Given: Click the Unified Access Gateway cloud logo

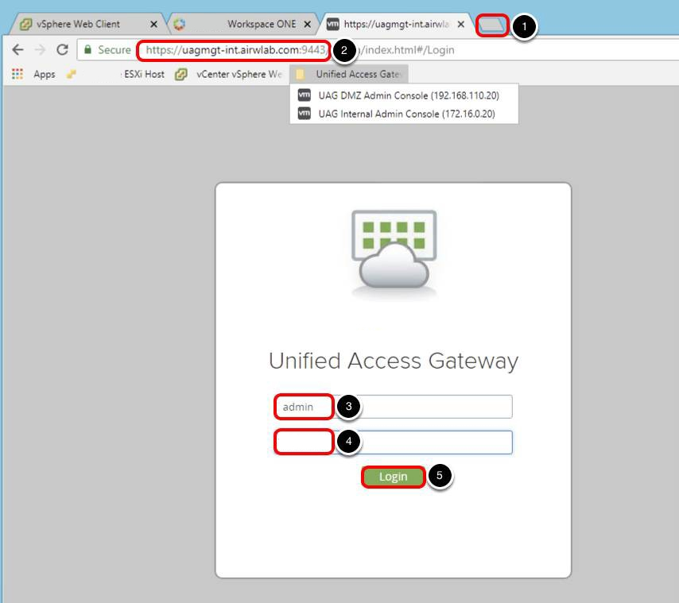Looking at the screenshot, I should [392, 249].
